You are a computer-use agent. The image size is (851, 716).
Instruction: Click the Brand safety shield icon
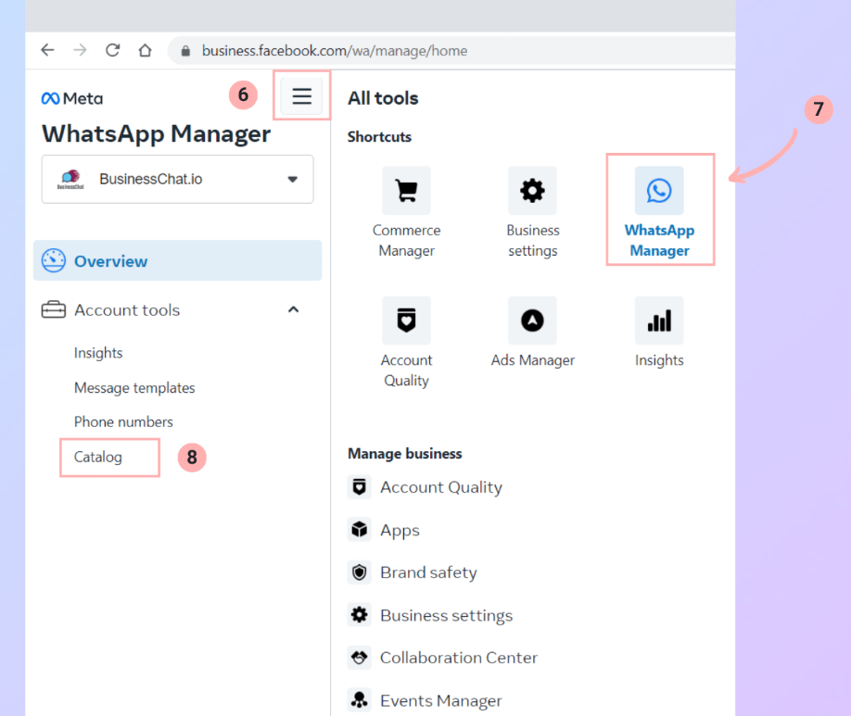pyautogui.click(x=360, y=572)
